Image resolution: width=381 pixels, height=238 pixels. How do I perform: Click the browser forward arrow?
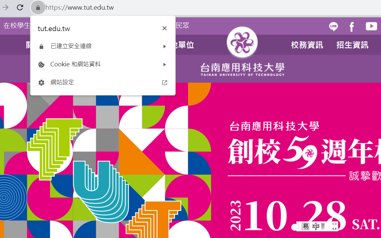[x=5, y=7]
